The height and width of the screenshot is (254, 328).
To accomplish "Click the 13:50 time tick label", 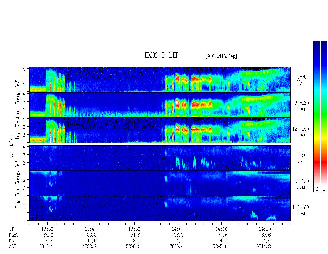I will (x=134, y=229).
